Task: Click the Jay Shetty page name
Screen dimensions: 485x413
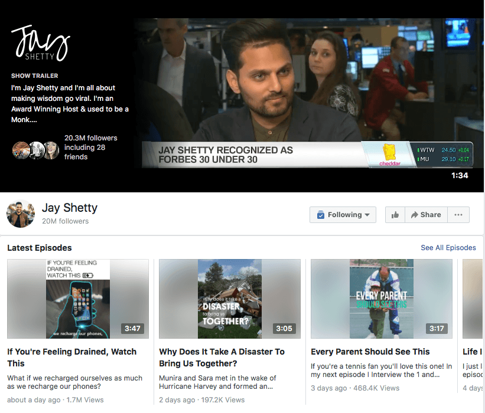Action: click(x=70, y=208)
